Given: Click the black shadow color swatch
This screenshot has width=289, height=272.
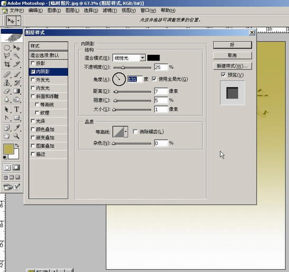Looking at the screenshot, I should click(154, 58).
